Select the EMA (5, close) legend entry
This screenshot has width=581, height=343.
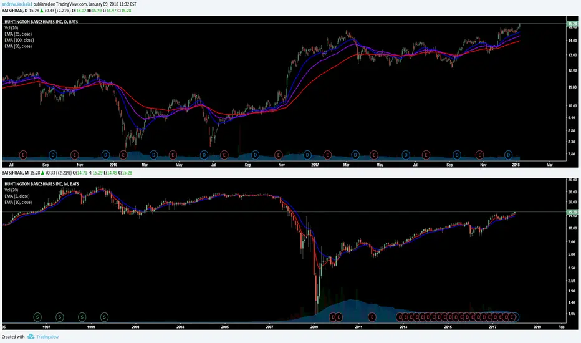pyautogui.click(x=17, y=196)
